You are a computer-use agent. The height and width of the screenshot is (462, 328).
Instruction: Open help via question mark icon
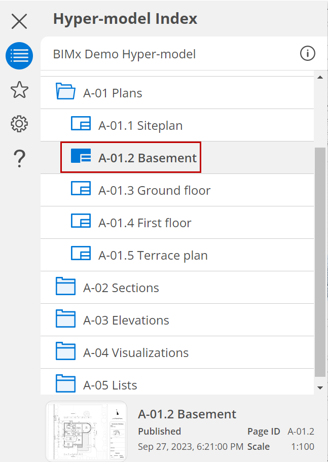pos(19,158)
